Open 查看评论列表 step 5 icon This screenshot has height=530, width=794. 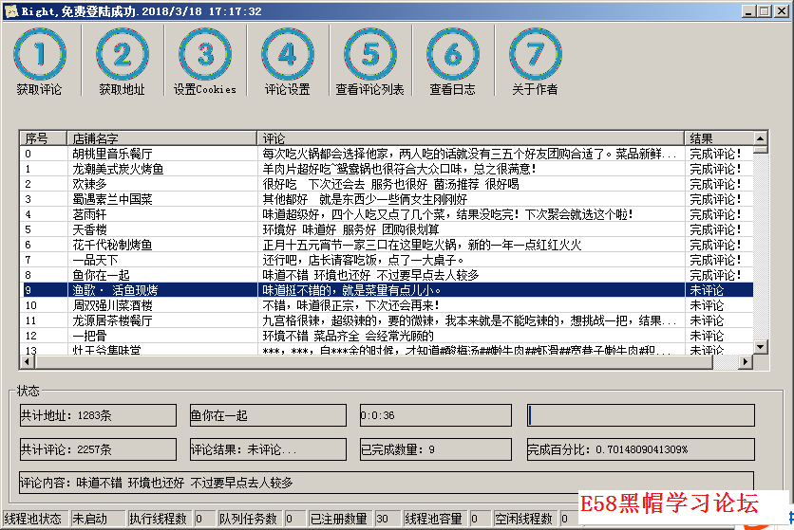pos(370,55)
